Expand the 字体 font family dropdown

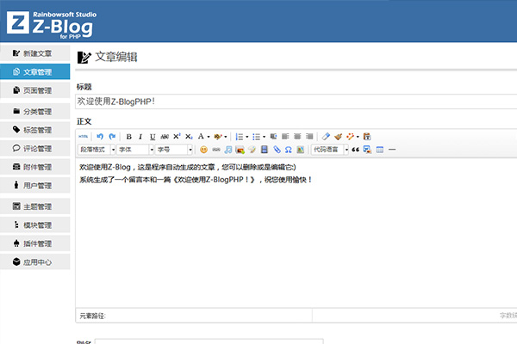134,149
